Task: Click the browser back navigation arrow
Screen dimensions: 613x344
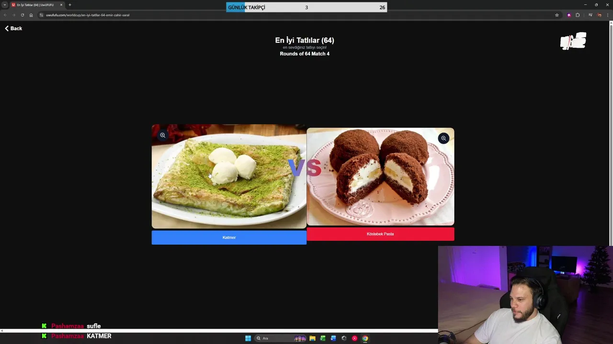Action: 5,15
